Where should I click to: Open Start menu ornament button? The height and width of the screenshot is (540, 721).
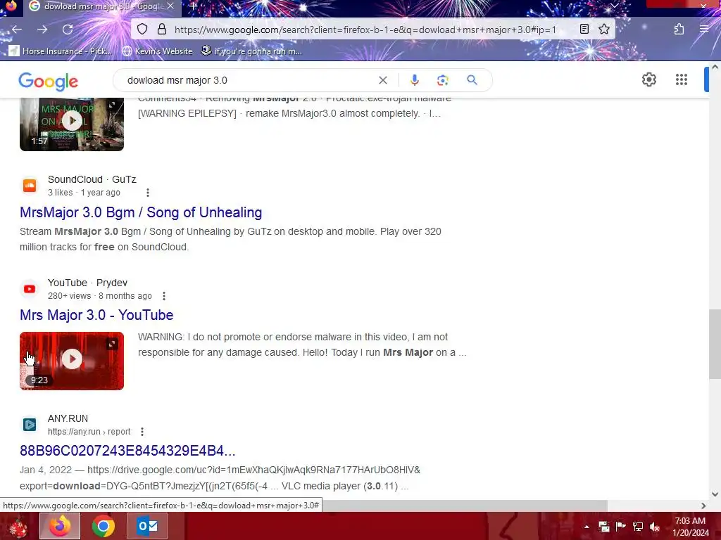tap(18, 526)
